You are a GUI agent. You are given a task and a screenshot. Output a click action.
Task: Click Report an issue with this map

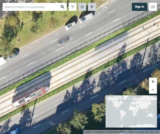click(x=143, y=132)
